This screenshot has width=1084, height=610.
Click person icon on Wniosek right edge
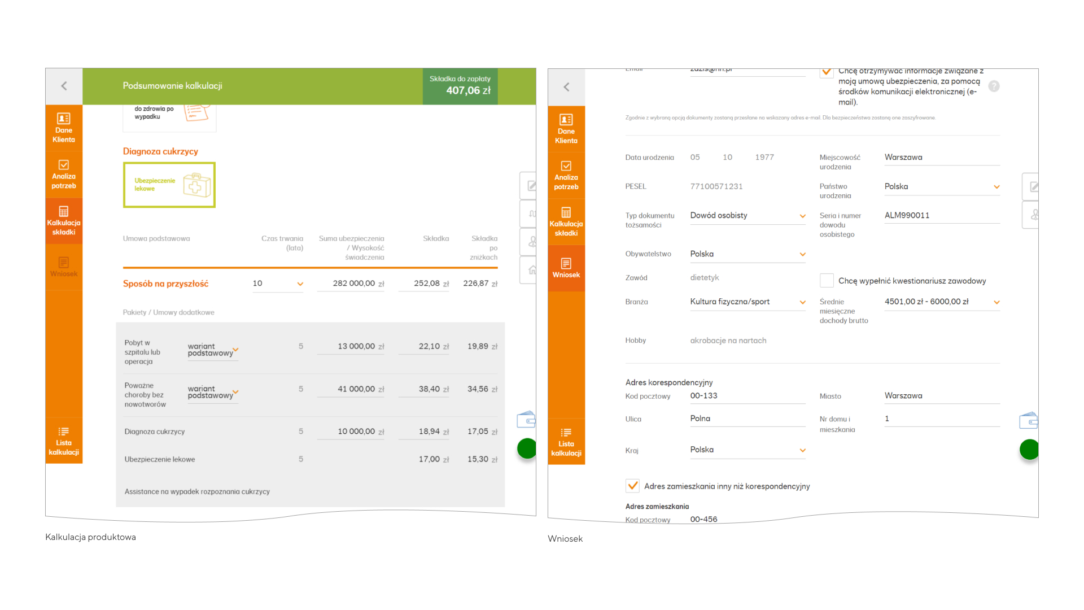1031,215
